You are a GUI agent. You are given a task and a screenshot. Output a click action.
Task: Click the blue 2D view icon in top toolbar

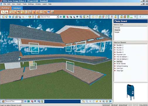click(x=61, y=17)
